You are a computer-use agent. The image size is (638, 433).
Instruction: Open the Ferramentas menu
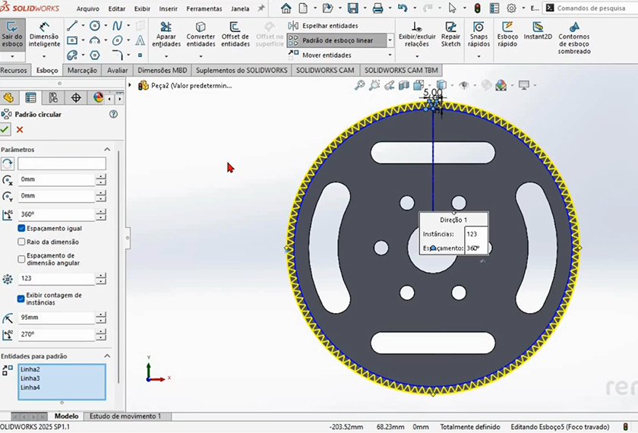coord(204,9)
